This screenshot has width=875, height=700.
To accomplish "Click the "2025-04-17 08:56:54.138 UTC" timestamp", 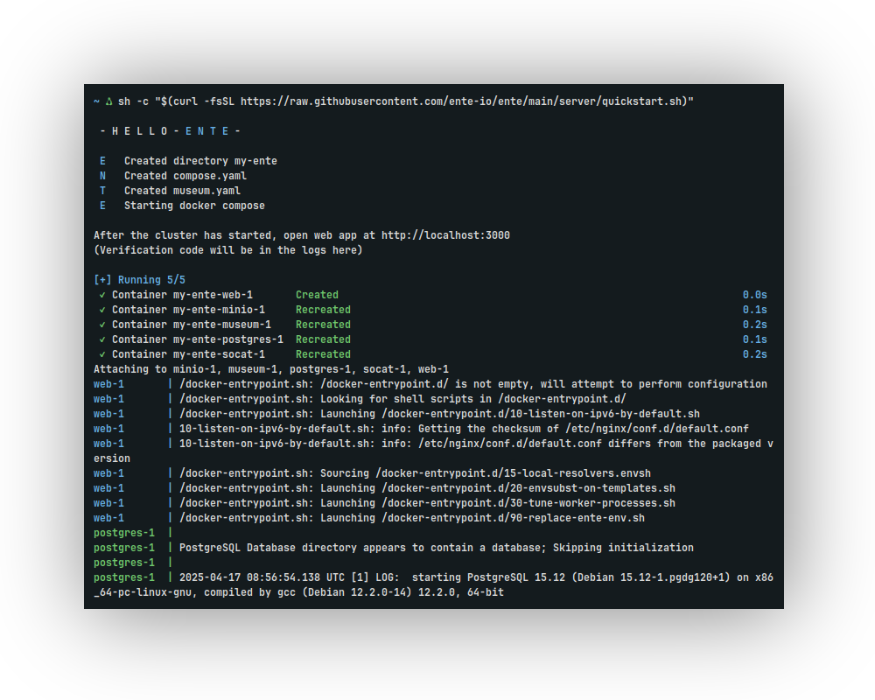I will (x=262, y=577).
